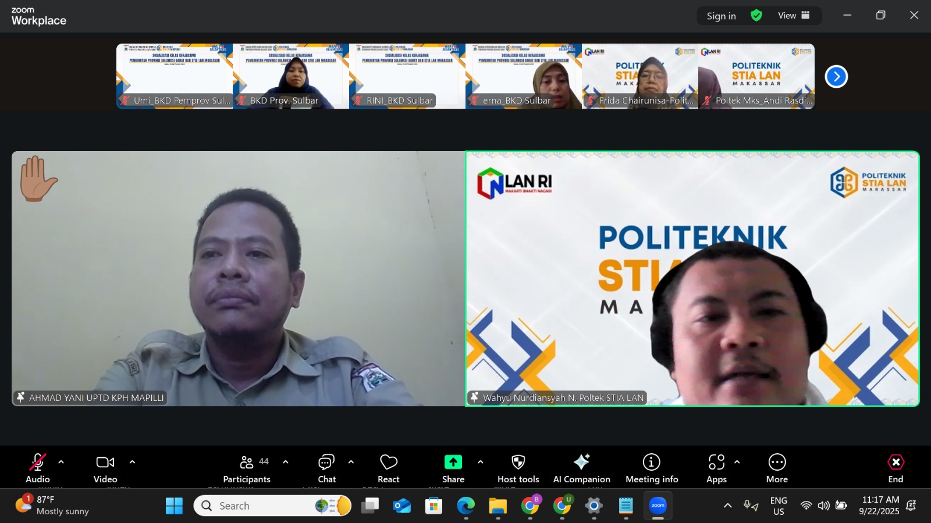Open the More options menu
This screenshot has height=523, width=931.
(777, 468)
